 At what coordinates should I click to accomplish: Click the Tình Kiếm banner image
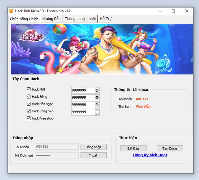click(x=102, y=49)
